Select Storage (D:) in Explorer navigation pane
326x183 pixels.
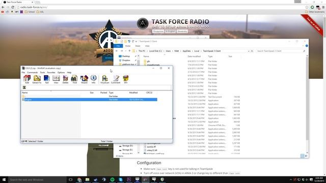[x=127, y=146]
